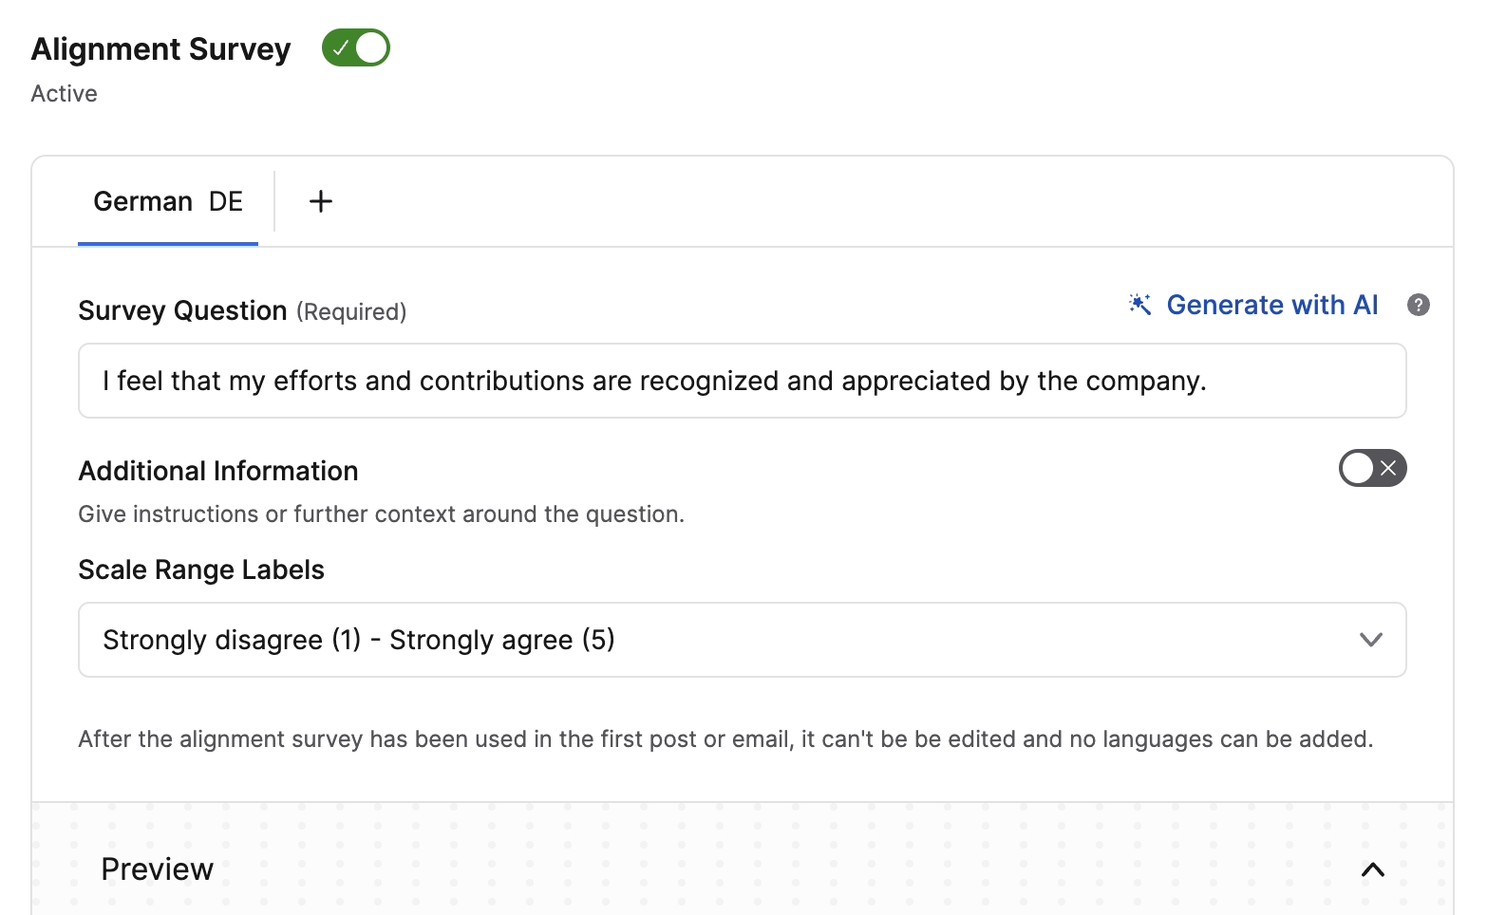
Task: Click the plus icon to add a language
Action: (x=320, y=201)
